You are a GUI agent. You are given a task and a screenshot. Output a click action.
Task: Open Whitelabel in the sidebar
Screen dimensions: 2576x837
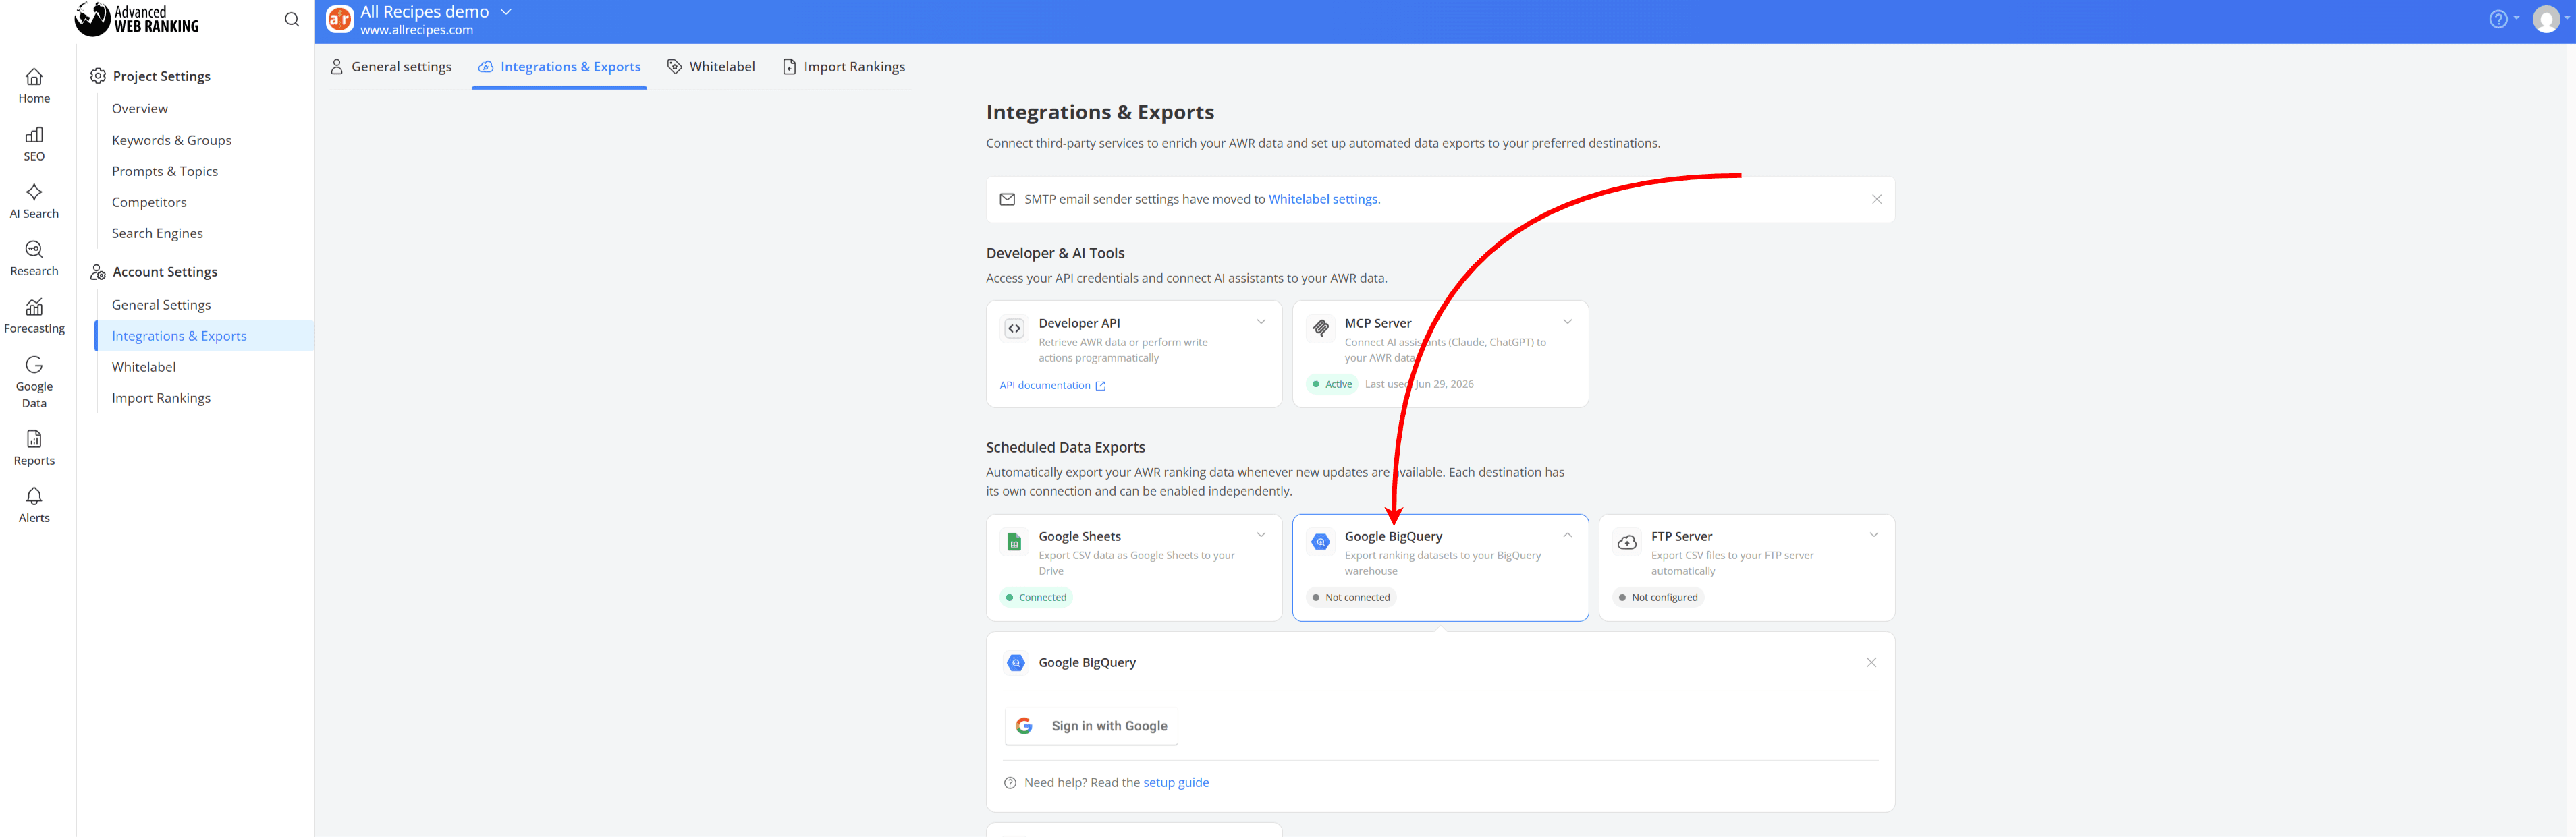pyautogui.click(x=144, y=368)
